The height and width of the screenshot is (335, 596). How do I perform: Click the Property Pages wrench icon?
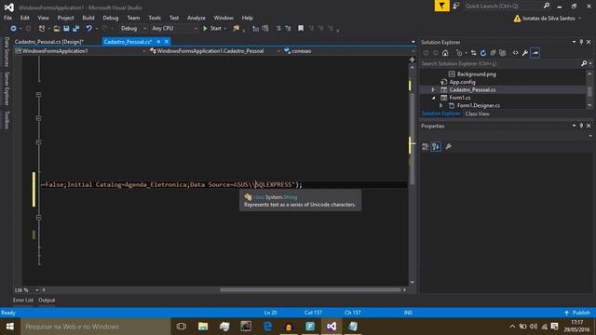pos(449,147)
